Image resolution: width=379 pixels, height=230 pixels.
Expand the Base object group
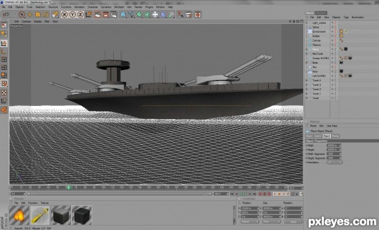(x=307, y=62)
